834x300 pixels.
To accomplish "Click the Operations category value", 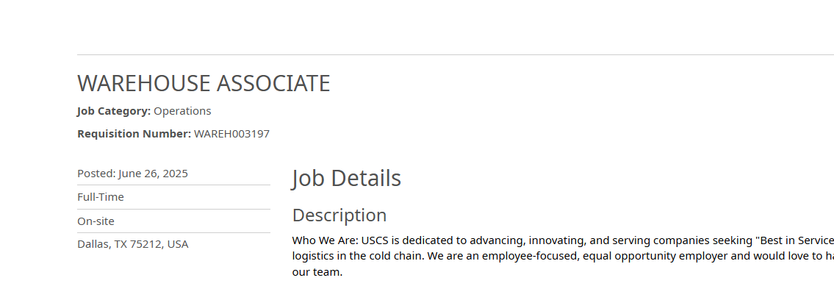I will click(x=182, y=111).
